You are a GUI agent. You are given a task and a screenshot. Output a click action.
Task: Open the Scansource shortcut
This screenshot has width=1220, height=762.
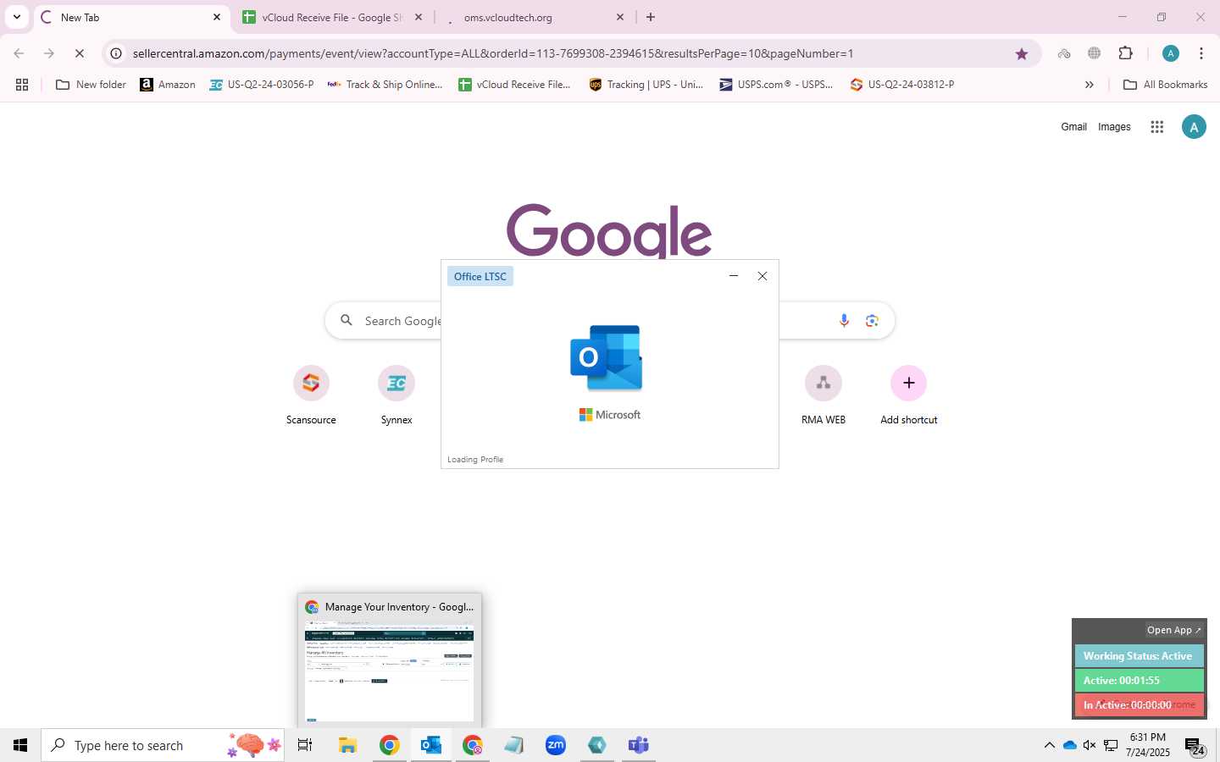[311, 395]
